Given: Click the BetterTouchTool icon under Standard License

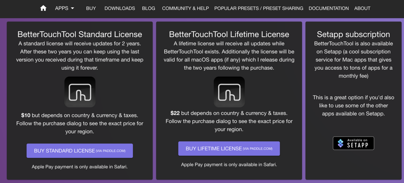Looking at the screenshot, I should tap(80, 92).
